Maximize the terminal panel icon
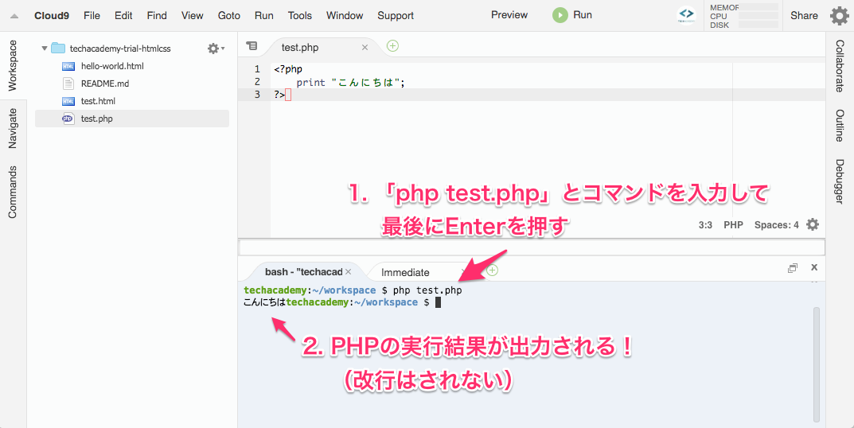 tap(793, 268)
